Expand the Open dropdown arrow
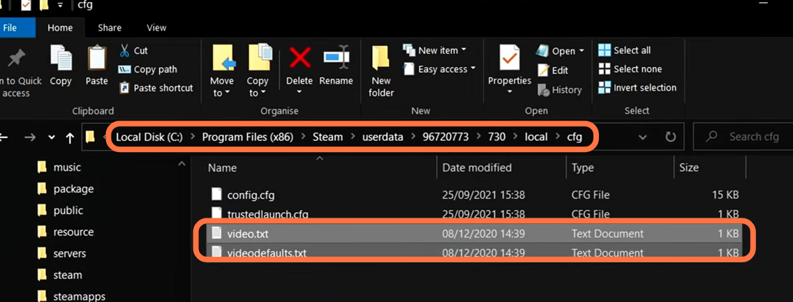Image resolution: width=793 pixels, height=302 pixels. point(581,51)
